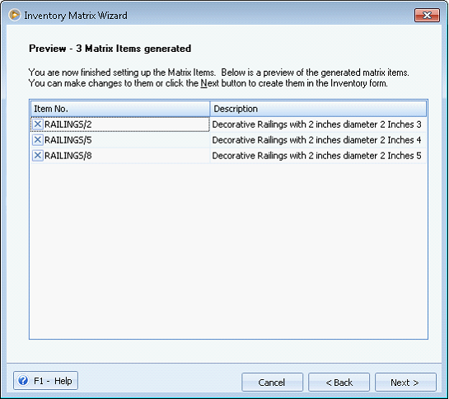Select description ending in 2 Inches 5

[x=318, y=155]
